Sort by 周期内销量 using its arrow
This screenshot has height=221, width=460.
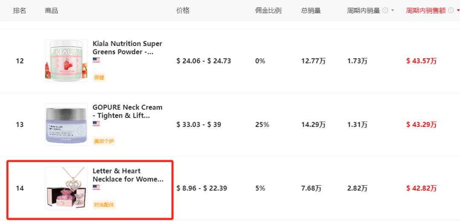(x=393, y=11)
